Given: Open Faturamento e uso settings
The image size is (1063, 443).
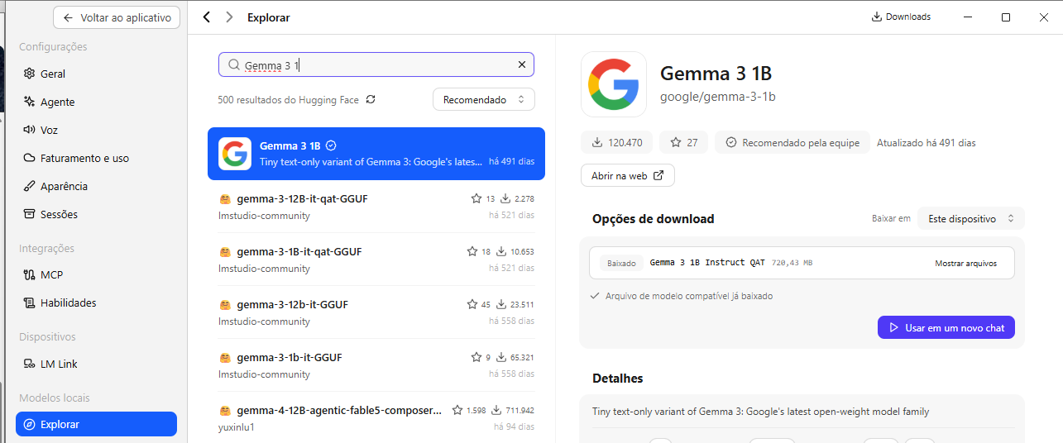Looking at the screenshot, I should click(x=96, y=158).
